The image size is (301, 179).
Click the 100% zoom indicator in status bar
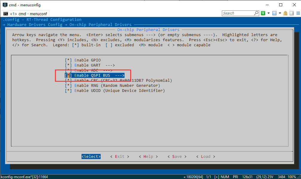pos(292,177)
